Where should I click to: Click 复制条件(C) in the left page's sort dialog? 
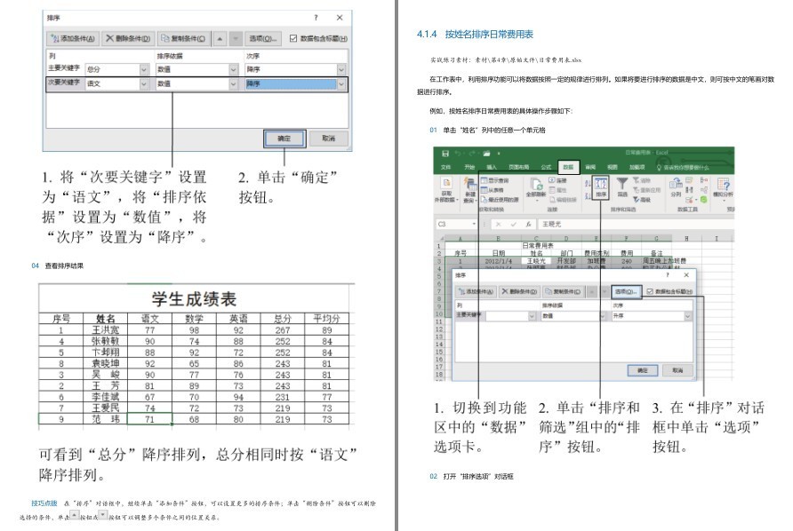[x=183, y=38]
